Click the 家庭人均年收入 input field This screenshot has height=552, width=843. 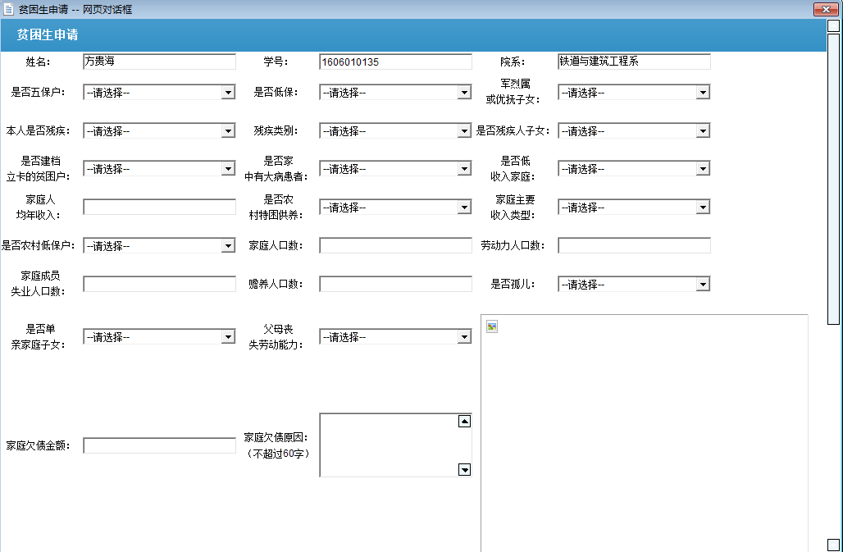tap(159, 207)
